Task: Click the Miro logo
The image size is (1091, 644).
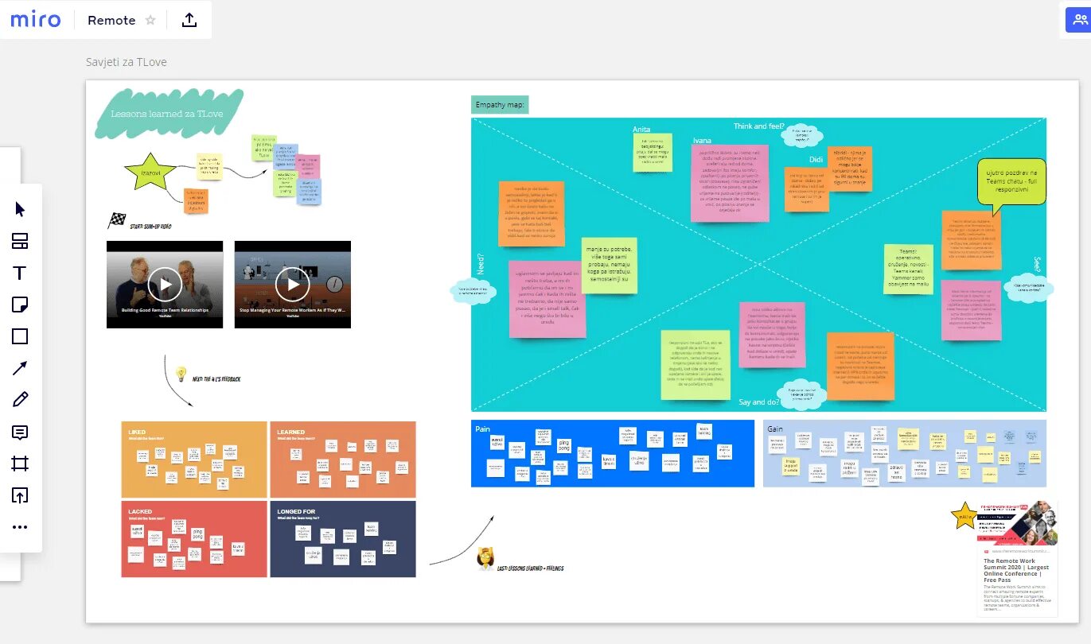Action: tap(36, 20)
